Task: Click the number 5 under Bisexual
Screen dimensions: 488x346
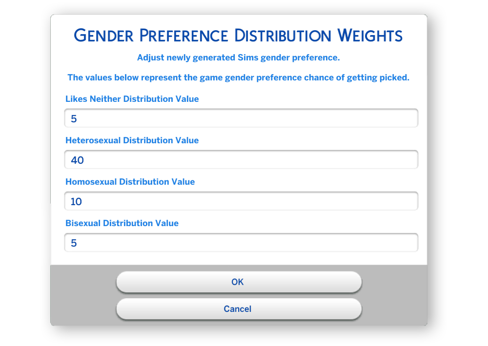Action: [x=74, y=243]
